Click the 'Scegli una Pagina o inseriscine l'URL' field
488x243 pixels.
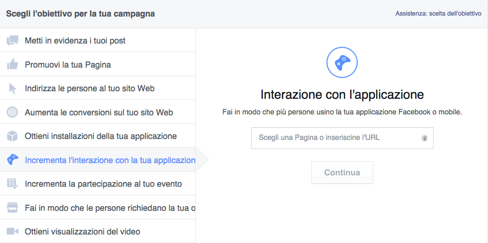coord(336,138)
